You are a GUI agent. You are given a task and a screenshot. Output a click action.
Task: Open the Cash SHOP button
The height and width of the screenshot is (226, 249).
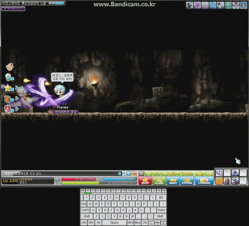145,181
